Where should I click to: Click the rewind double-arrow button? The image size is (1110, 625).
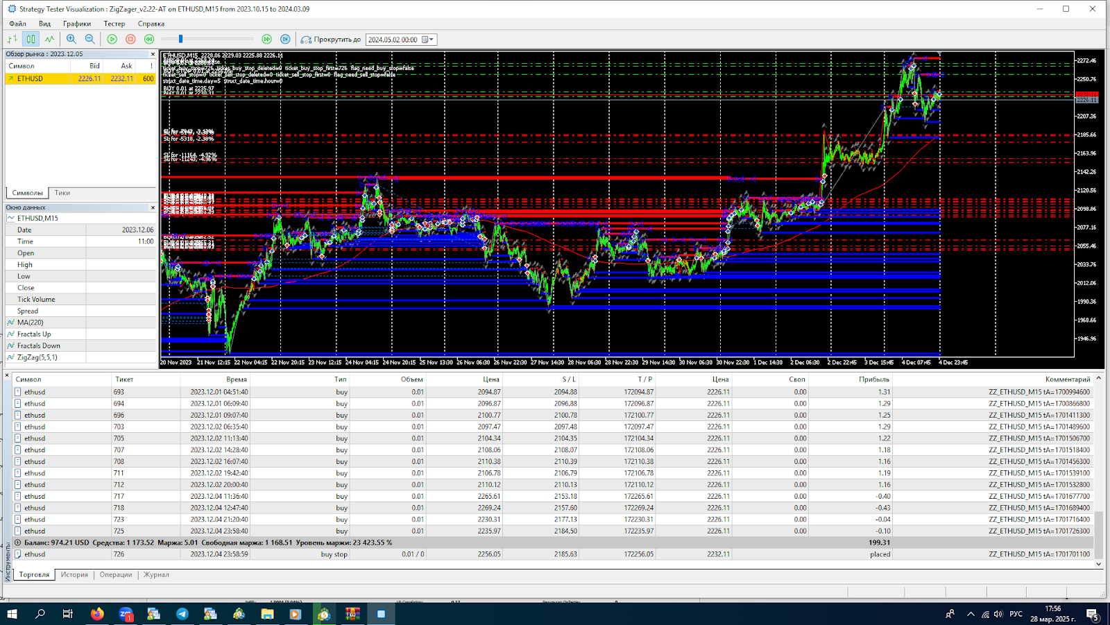point(149,40)
